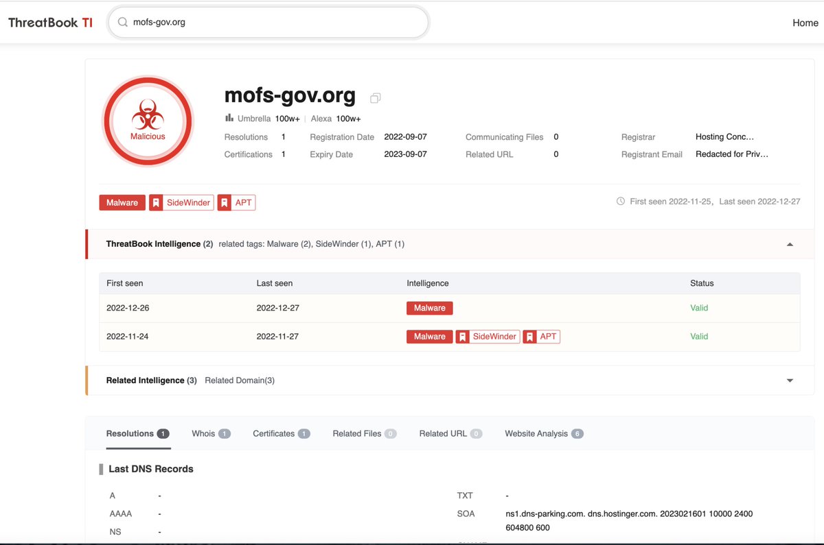Click the Malicious biohazard badge
This screenshot has height=545, width=824.
pos(147,121)
